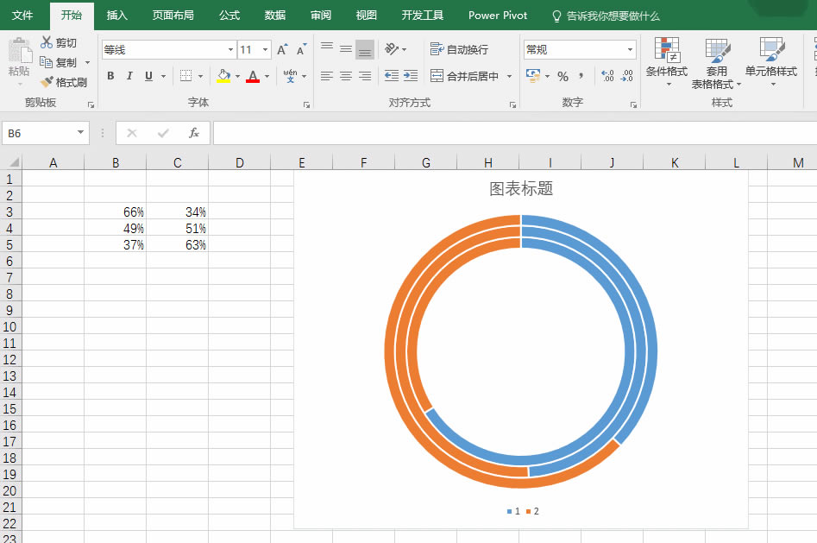The image size is (817, 543).
Task: Click the Cut (剪切) scissors icon
Action: click(47, 42)
